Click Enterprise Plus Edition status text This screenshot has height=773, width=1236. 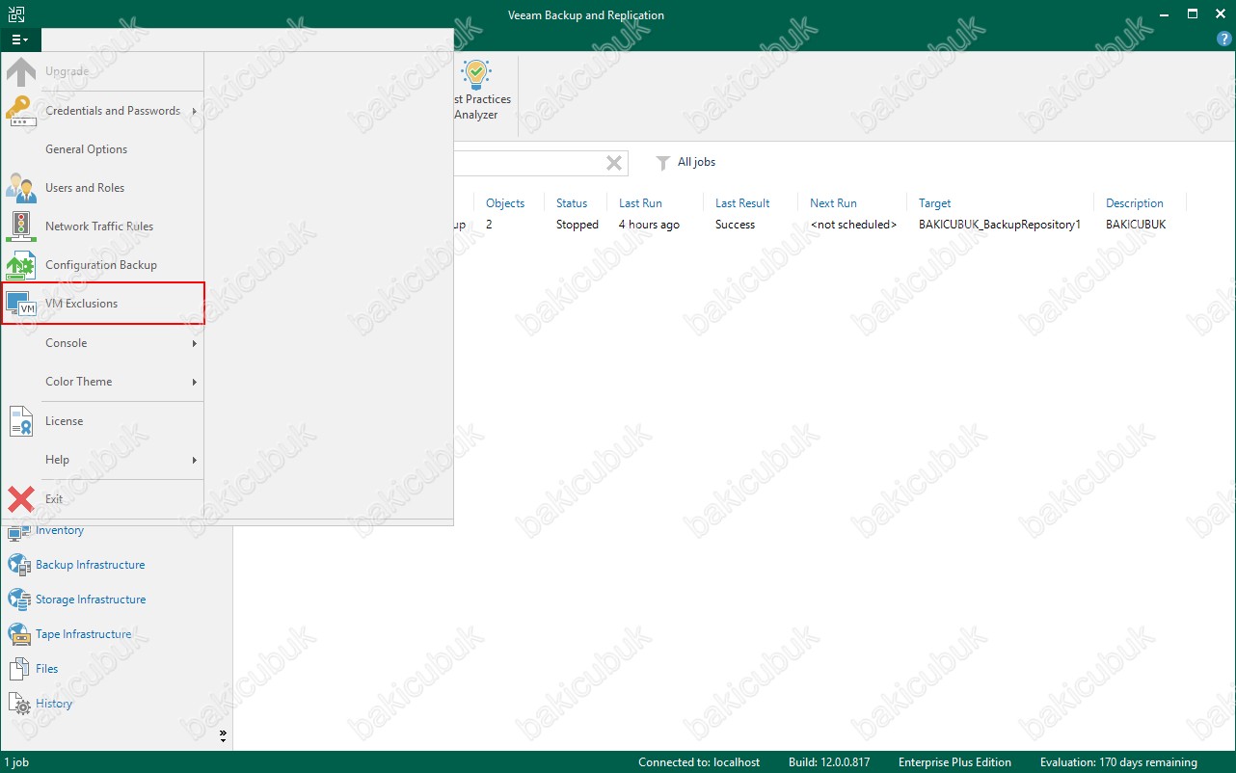click(954, 762)
